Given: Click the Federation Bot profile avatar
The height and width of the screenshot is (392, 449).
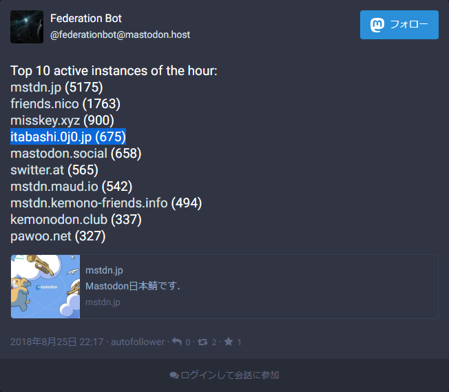Looking at the screenshot, I should (27, 27).
